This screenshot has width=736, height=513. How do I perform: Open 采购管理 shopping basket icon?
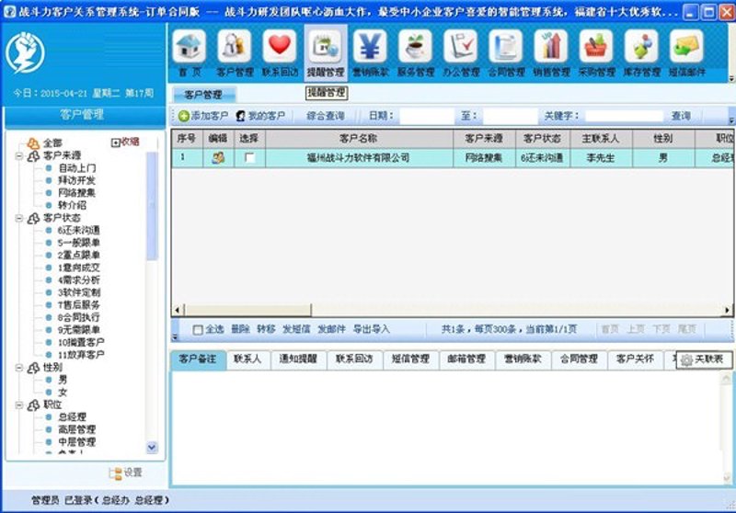(596, 46)
